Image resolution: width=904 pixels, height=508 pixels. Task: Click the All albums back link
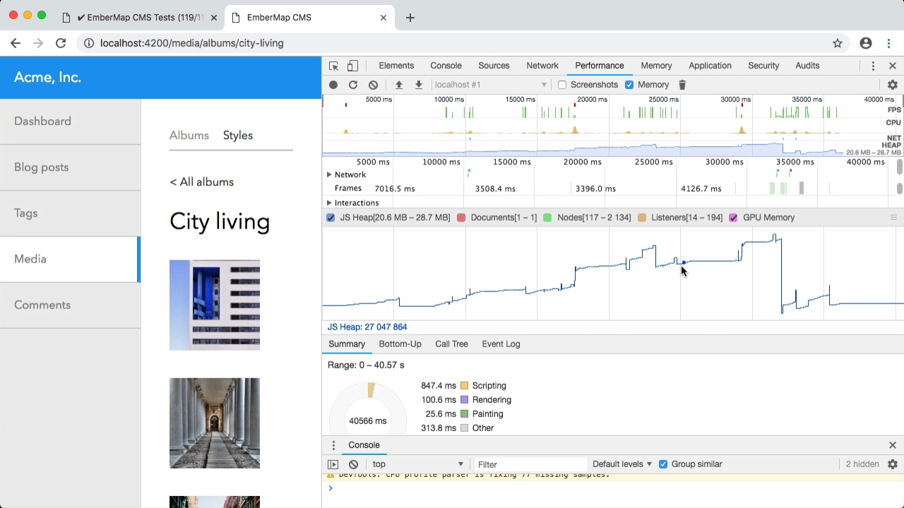[201, 182]
